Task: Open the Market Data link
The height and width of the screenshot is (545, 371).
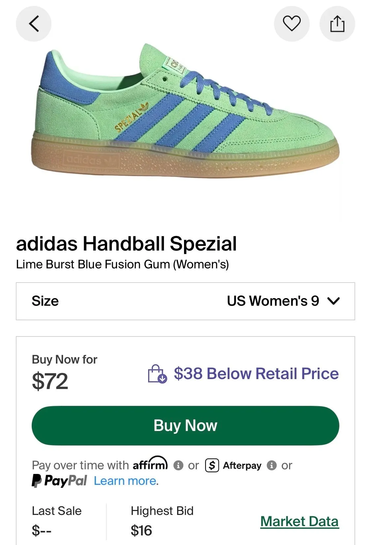Action: 299,522
